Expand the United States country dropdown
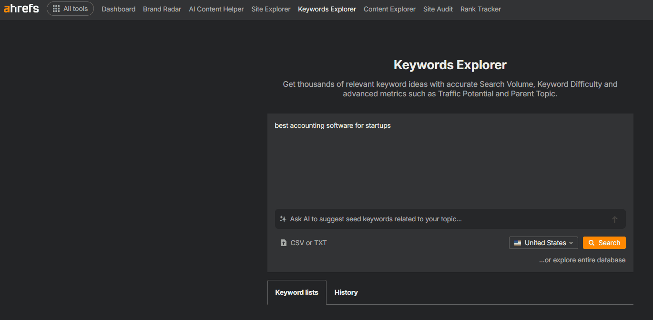The image size is (653, 320). pos(543,243)
